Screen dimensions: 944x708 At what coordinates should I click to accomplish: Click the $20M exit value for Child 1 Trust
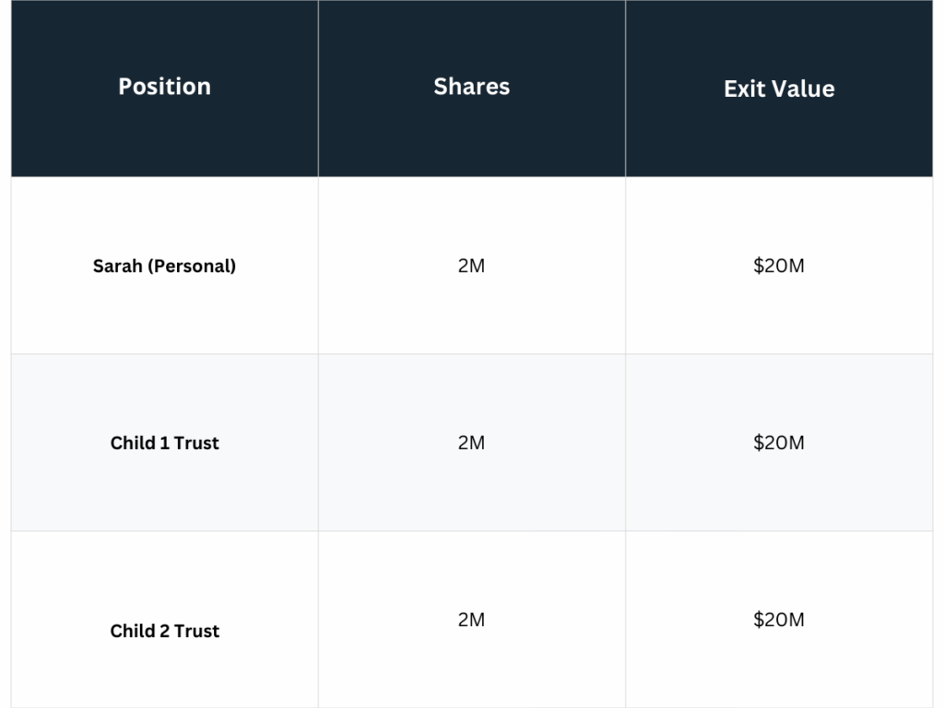coord(779,442)
